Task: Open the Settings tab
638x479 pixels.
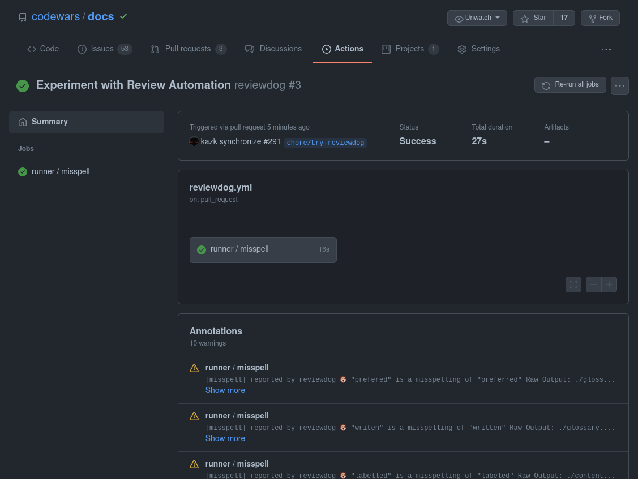Action: (478, 49)
